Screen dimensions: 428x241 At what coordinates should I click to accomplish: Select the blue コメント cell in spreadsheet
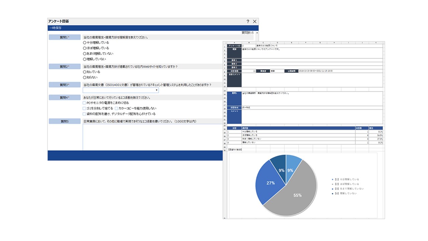pos(234,116)
